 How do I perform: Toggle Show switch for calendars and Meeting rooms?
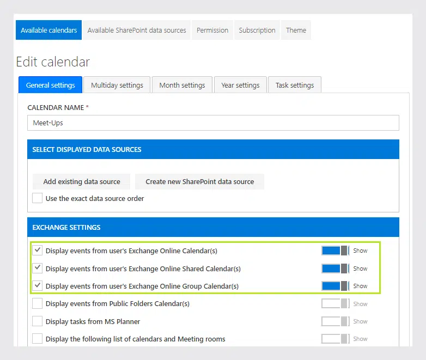click(x=336, y=339)
